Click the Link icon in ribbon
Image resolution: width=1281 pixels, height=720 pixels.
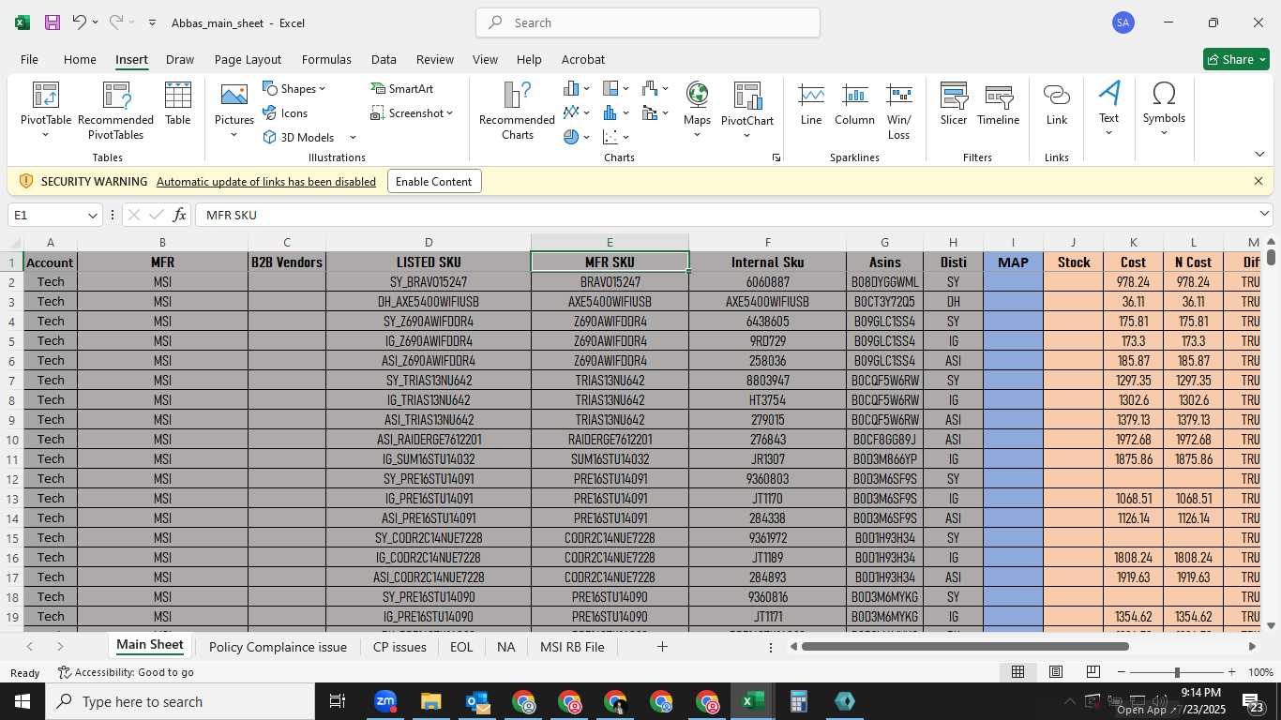(x=1057, y=105)
